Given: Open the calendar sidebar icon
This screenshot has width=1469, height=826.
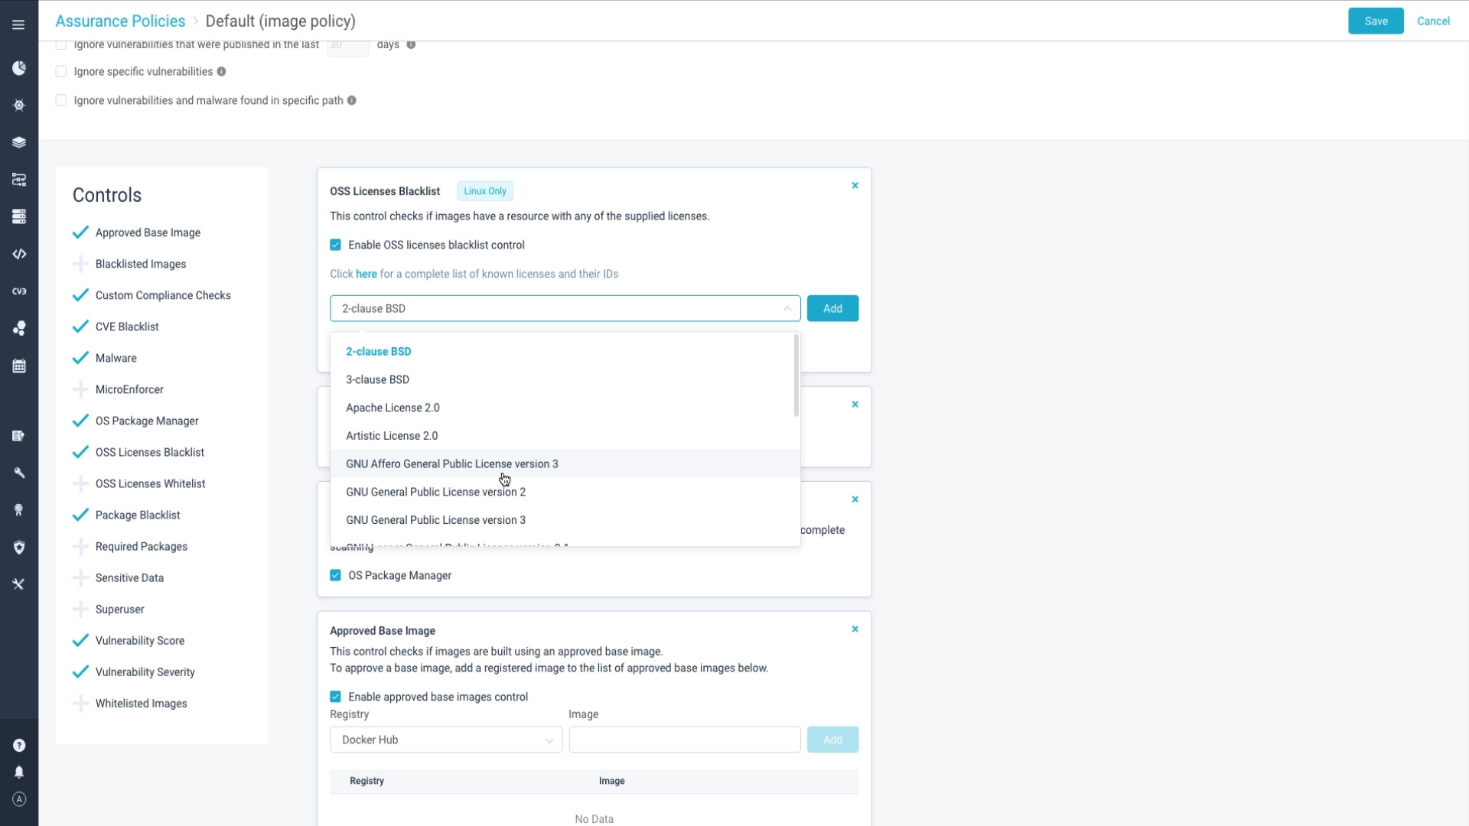Looking at the screenshot, I should click(x=19, y=366).
